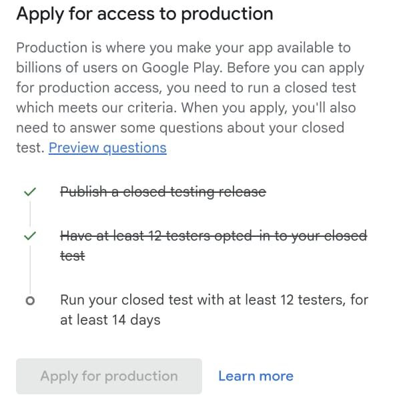Open the Preview questions link
Image resolution: width=407 pixels, height=407 pixels.
[107, 147]
